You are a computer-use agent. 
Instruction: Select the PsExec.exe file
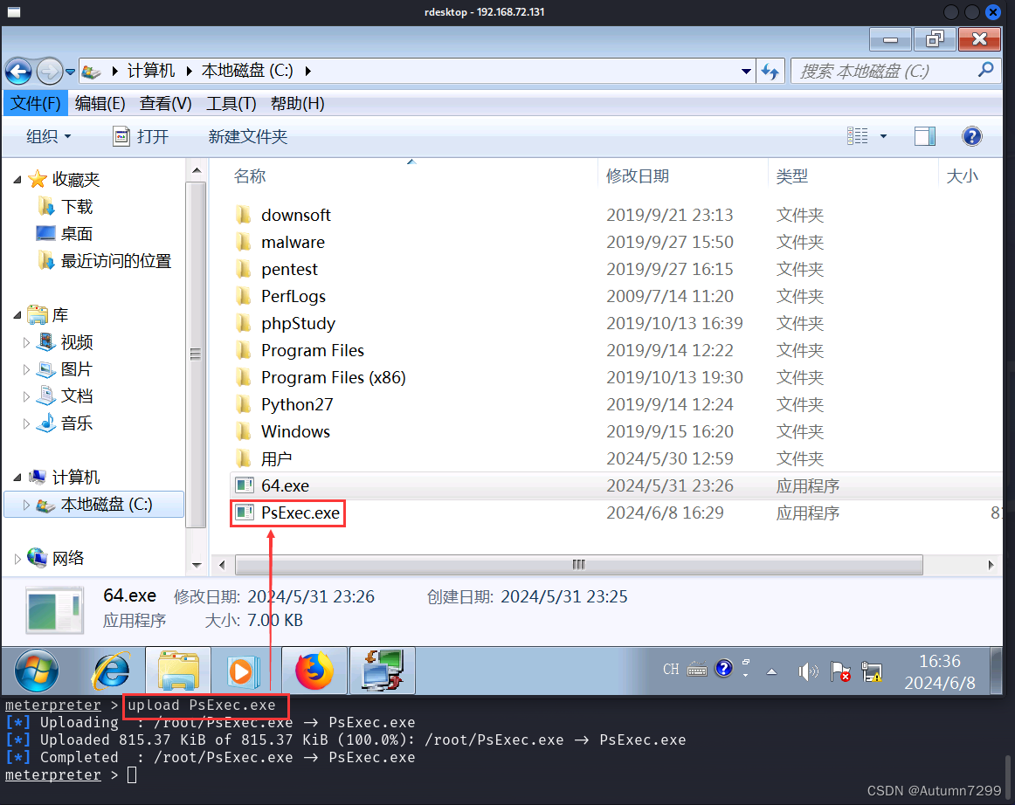[300, 513]
